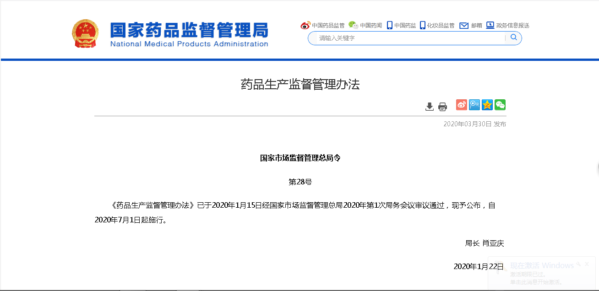Screen dimensions: 599x291
Task: Click the national emblem logo
Action: [x=85, y=33]
